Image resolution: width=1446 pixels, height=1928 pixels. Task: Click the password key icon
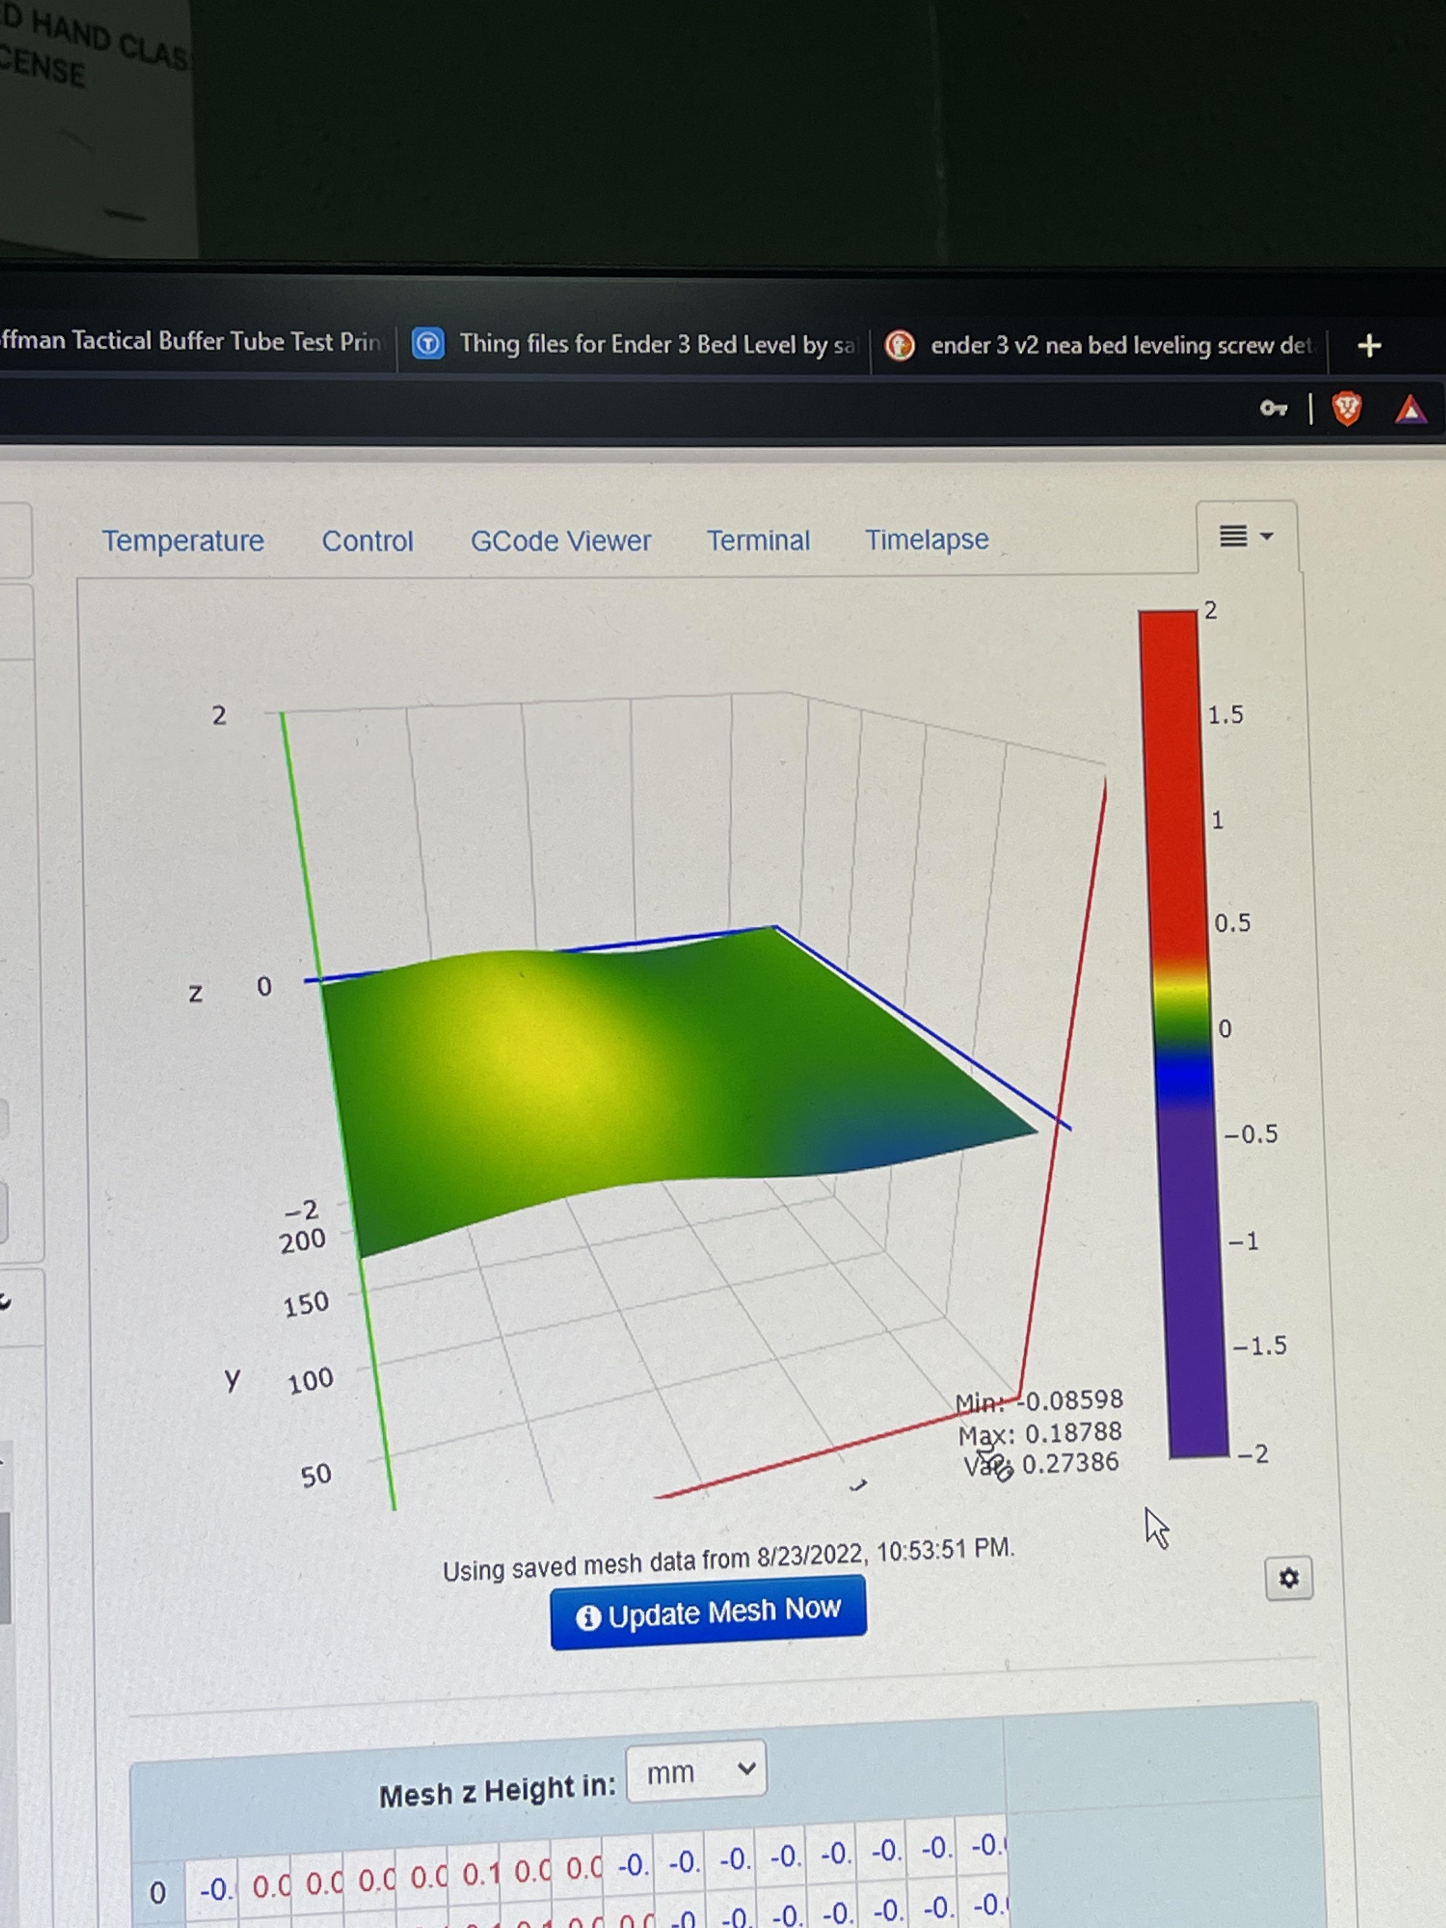coord(1272,408)
